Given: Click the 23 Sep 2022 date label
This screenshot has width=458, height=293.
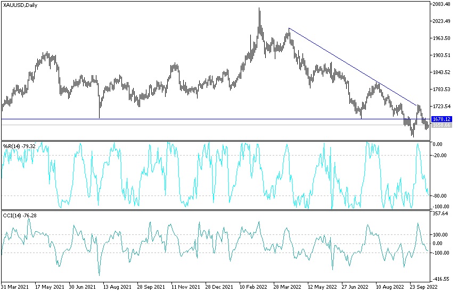Looking at the screenshot, I should pyautogui.click(x=424, y=287).
